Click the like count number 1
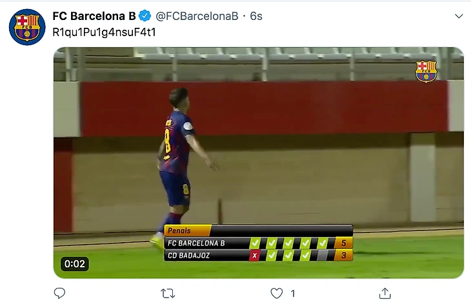The height and width of the screenshot is (308, 471). [292, 294]
